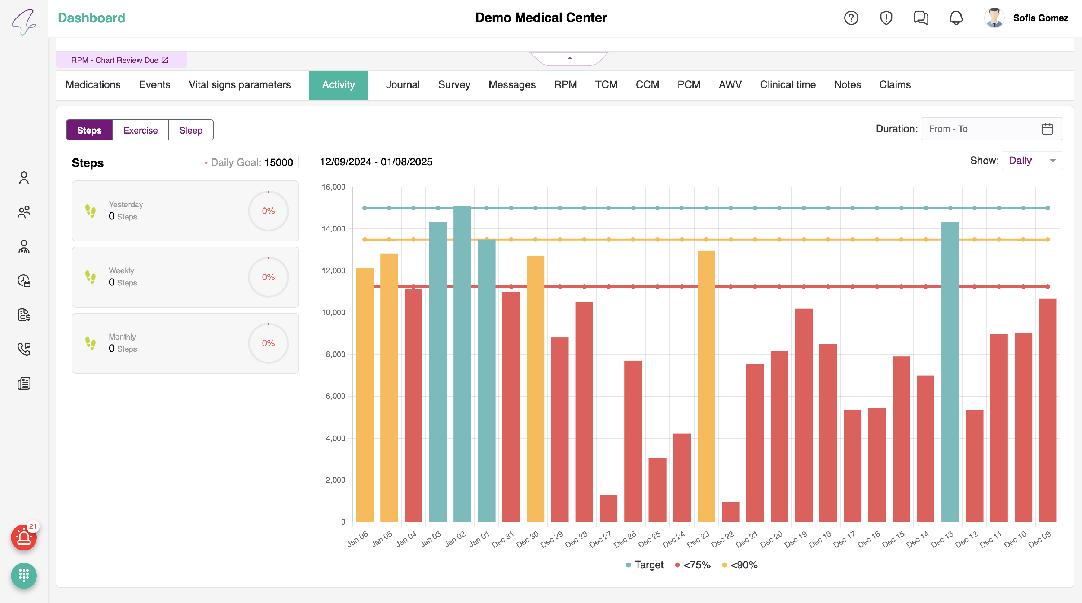Click the single patient sidebar icon
Viewport: 1082px width, 603px height.
(24, 178)
